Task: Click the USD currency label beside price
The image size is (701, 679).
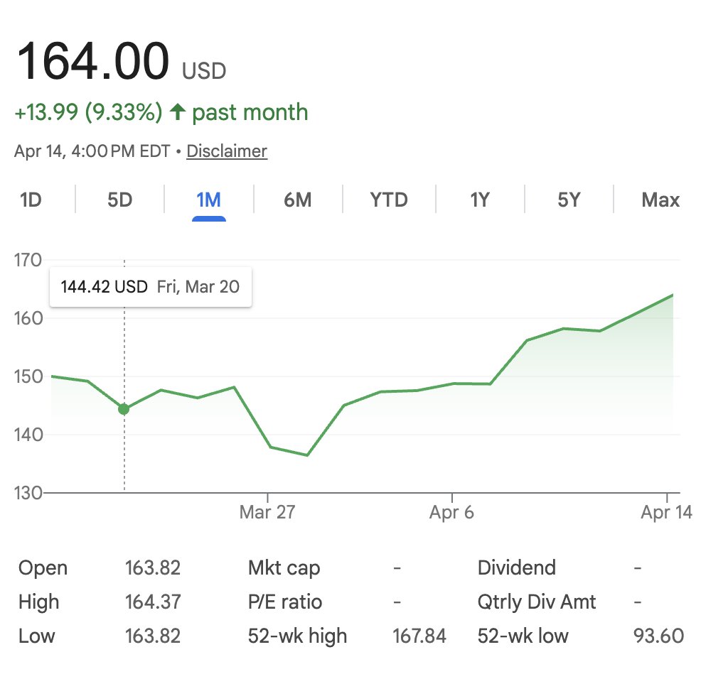Action: [x=204, y=71]
